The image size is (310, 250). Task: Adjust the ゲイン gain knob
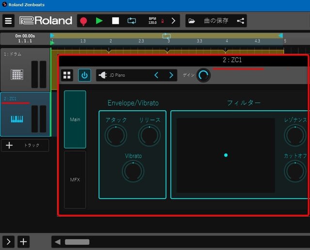[203, 75]
